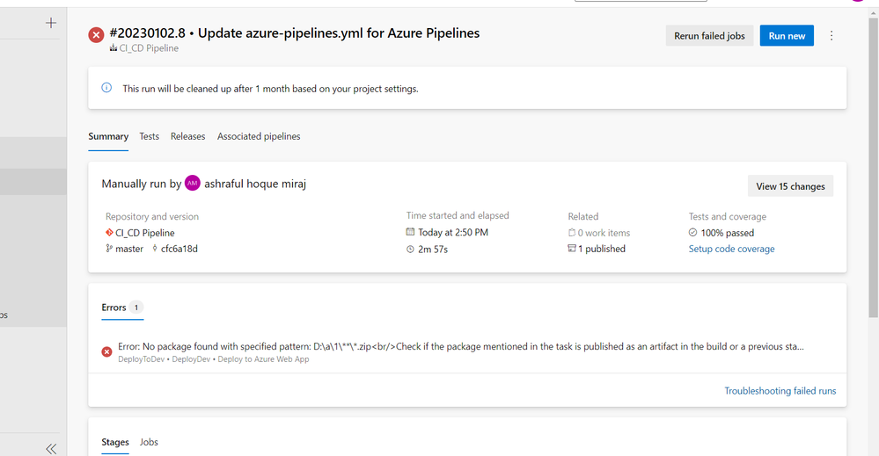The height and width of the screenshot is (456, 879).
Task: Click the vertical page scrollbar
Action: click(x=874, y=168)
